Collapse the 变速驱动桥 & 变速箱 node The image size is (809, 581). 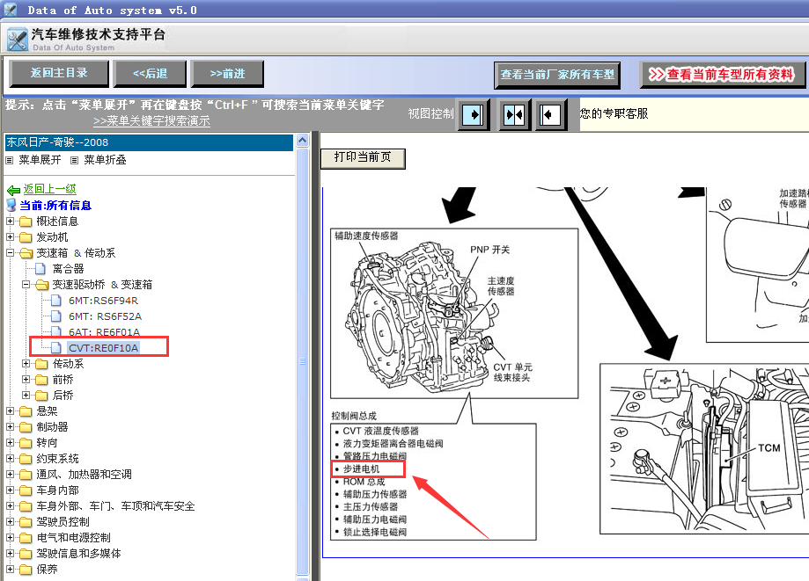point(26,284)
